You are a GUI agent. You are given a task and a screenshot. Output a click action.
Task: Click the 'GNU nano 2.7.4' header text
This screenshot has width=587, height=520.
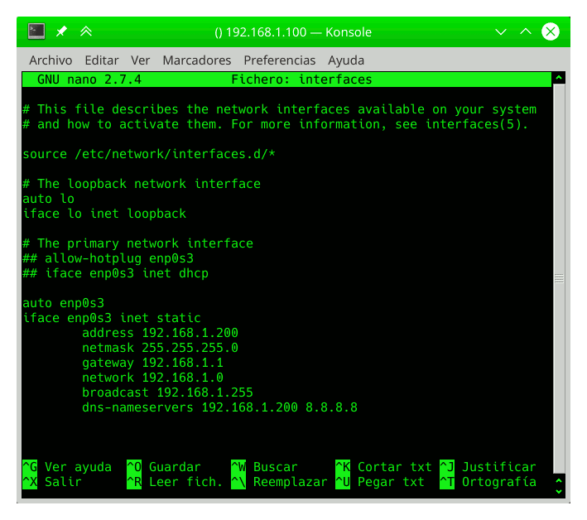pos(89,79)
